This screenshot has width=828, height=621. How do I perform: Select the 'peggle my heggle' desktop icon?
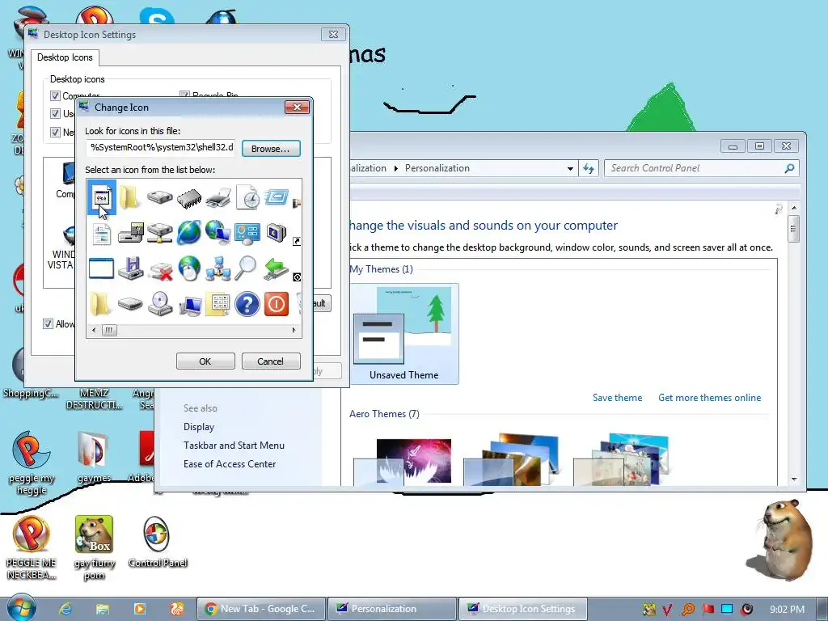click(32, 463)
